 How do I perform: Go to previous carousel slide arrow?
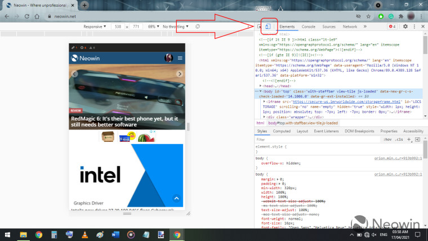[x=74, y=74]
